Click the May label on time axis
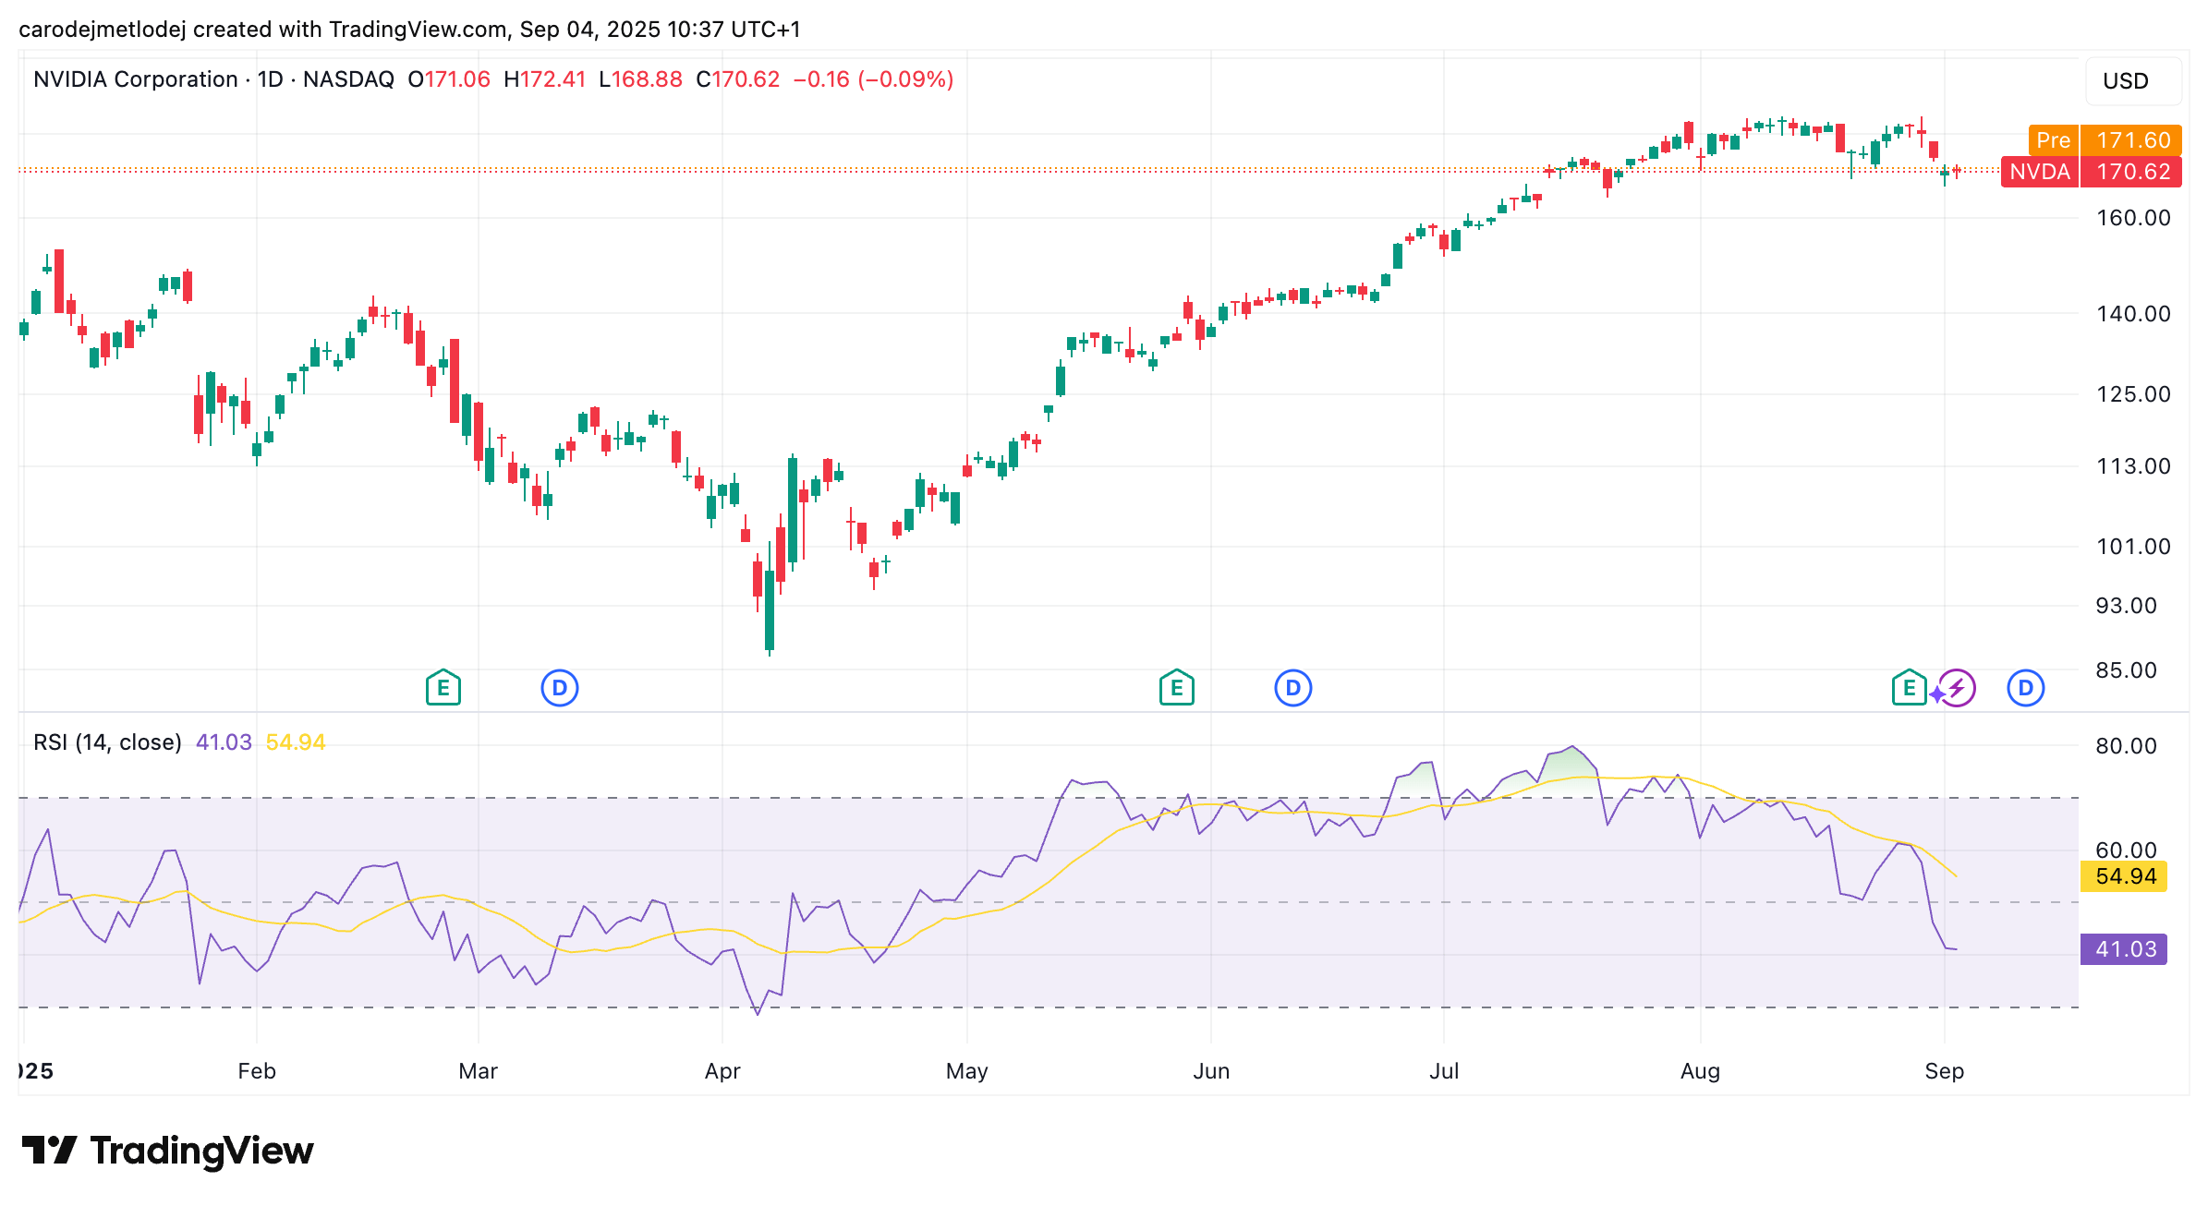The image size is (2208, 1206). coord(967,1071)
